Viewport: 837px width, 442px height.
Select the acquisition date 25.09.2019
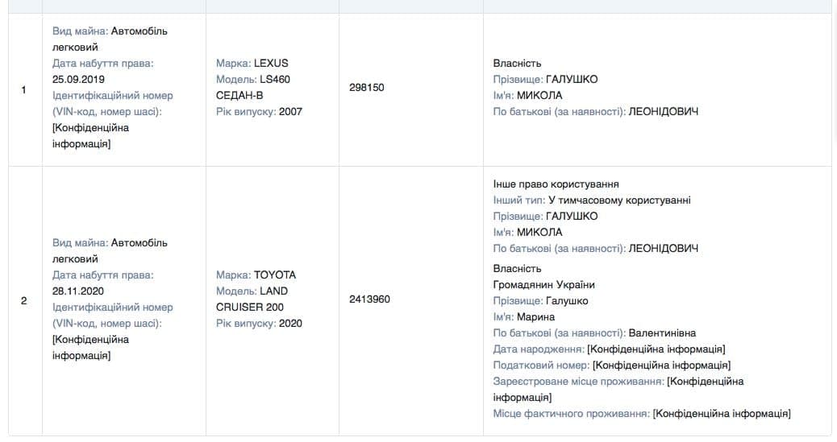pos(78,79)
